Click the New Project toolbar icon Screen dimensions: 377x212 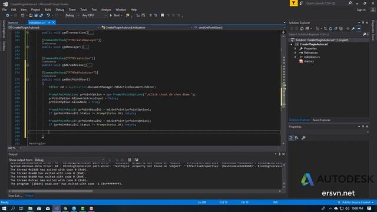tap(23, 15)
